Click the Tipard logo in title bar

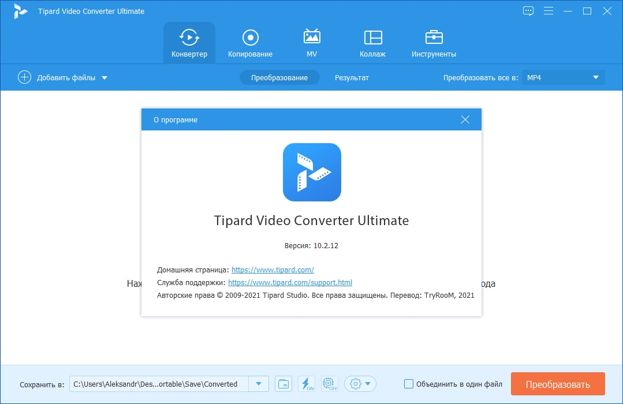20,11
